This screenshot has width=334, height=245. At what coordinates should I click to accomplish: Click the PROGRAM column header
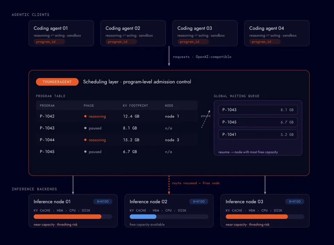(47, 106)
